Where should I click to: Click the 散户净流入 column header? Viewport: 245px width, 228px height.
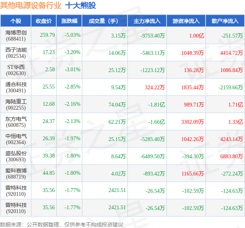click(225, 21)
